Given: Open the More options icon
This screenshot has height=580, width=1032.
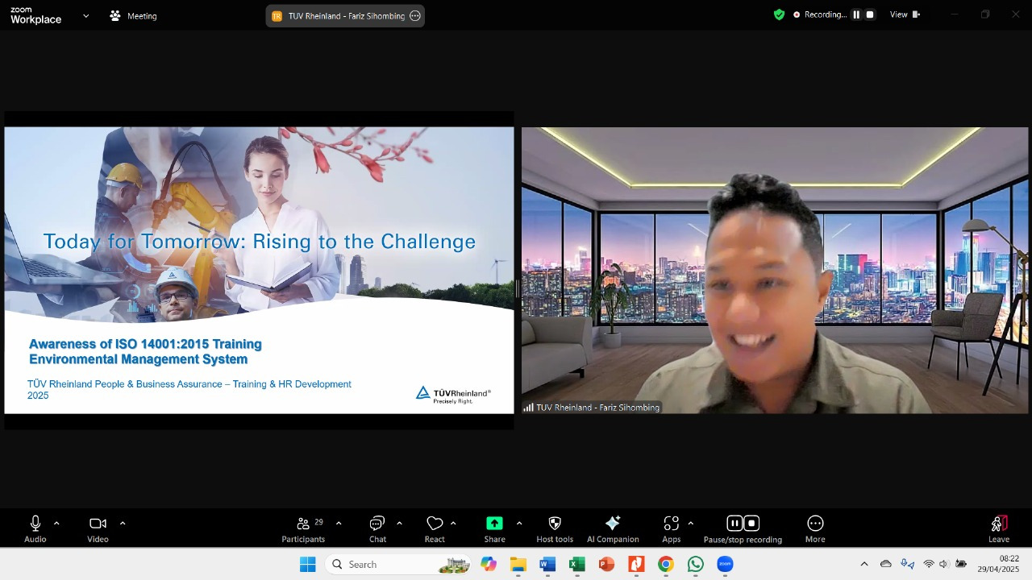Looking at the screenshot, I should (x=815, y=524).
